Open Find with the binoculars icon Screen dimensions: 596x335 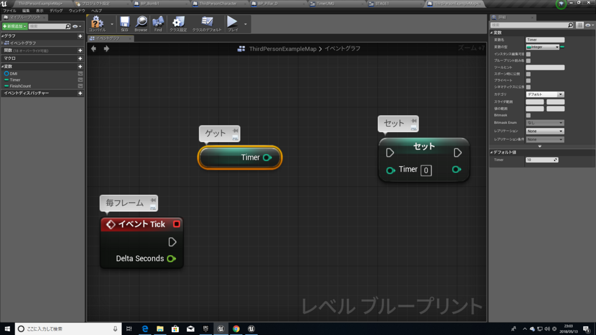[x=158, y=22]
